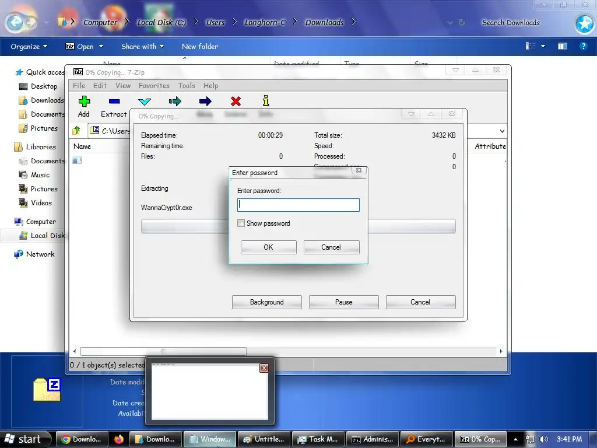The height and width of the screenshot is (448, 597).
Task: Click the change view icon in Explorer
Action: (x=531, y=46)
